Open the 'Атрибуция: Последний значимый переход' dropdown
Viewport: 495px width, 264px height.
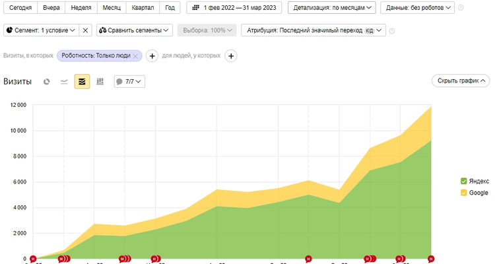313,30
